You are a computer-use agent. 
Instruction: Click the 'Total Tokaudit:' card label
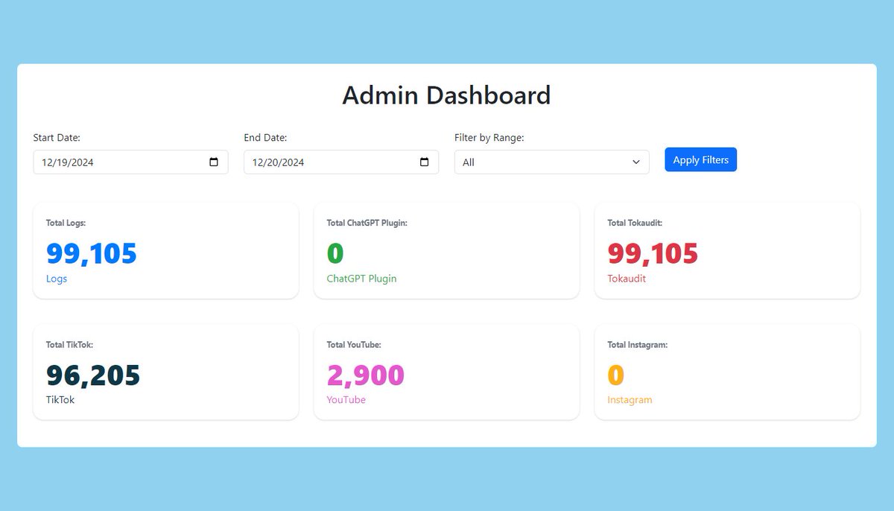(x=635, y=223)
